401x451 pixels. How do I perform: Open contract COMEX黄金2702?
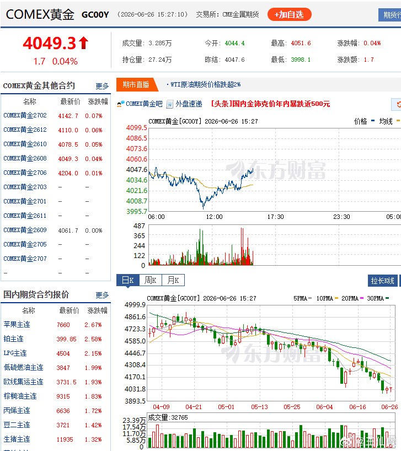coord(25,115)
